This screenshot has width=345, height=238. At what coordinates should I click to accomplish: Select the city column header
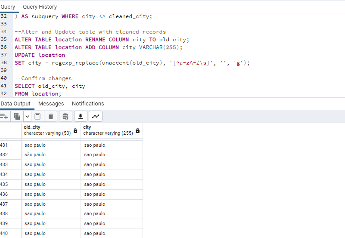coord(112,130)
